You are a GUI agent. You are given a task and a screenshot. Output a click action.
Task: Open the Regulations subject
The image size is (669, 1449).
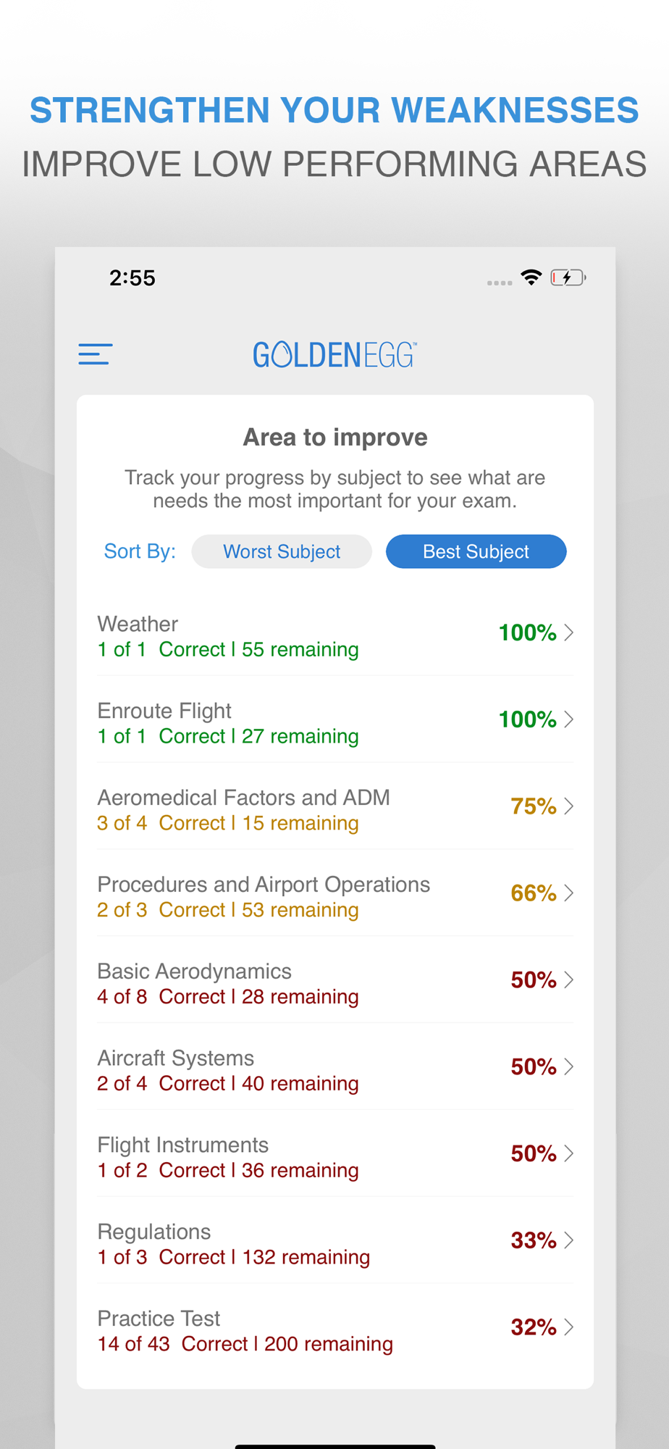point(290,1244)
